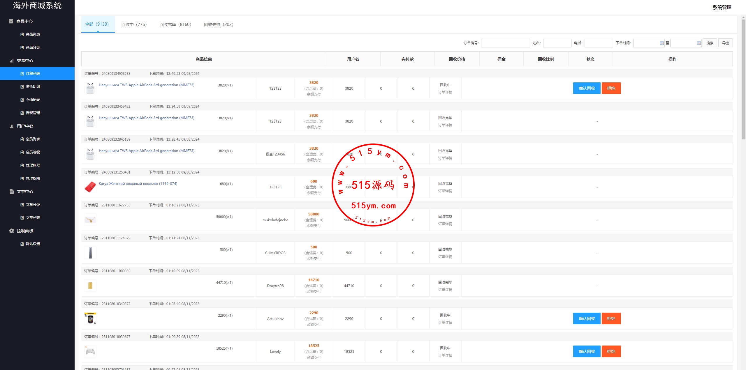This screenshot has width=746, height=370.
Task: Open 订单详情 link for the mukoladejneha order
Action: point(445,224)
